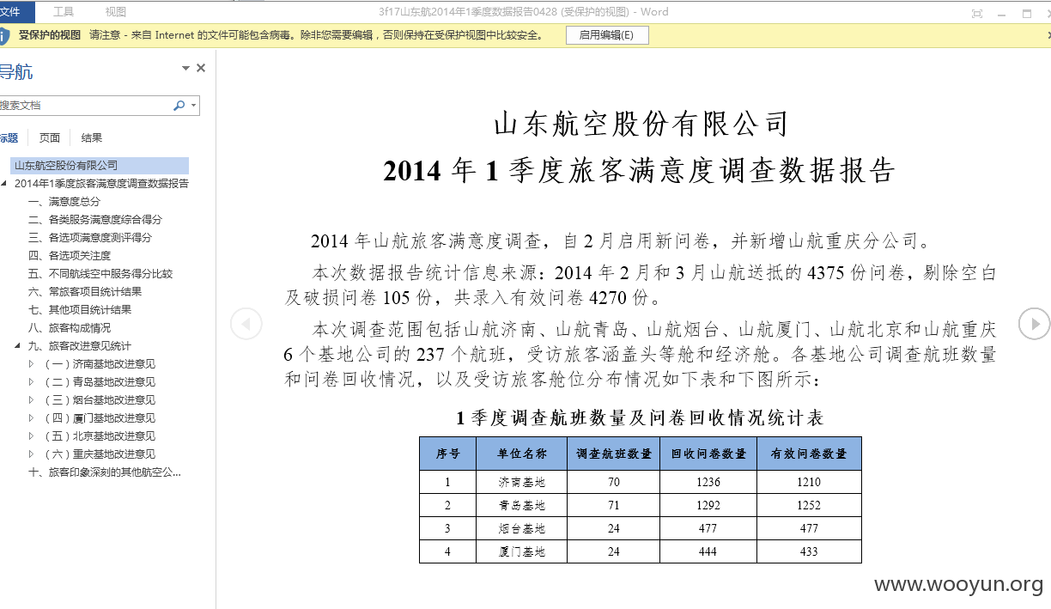Viewport: 1051px width, 609px height.
Task: Go to heading 十、旅客印象深刻的其他航空公...
Action: (x=105, y=472)
